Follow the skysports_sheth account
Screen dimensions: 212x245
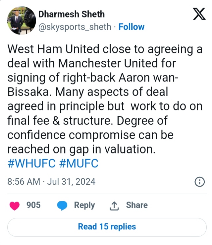[x=132, y=27]
